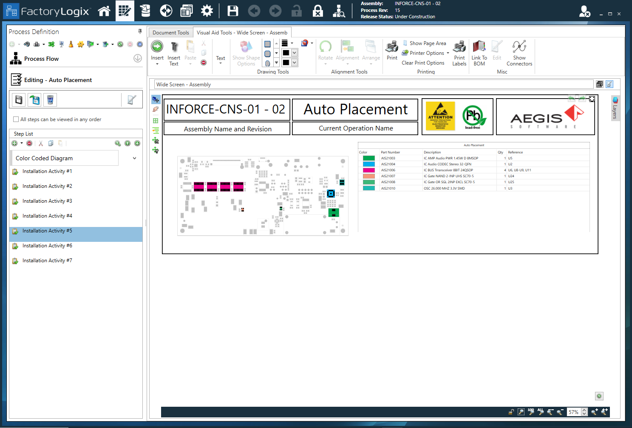Click the save floppy disk in top bar
The width and height of the screenshot is (632, 428).
233,11
